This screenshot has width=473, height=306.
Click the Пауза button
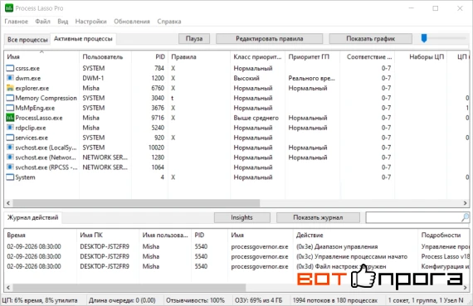click(x=194, y=39)
